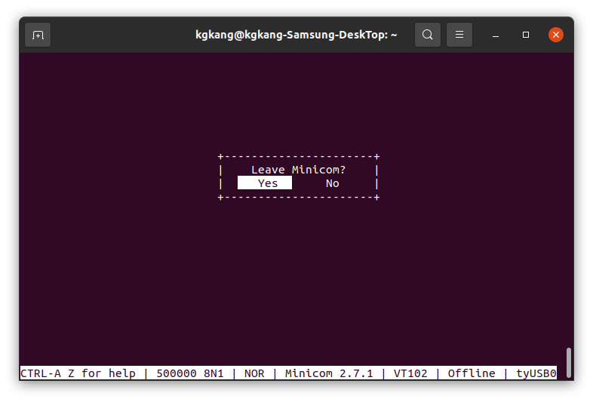Choose Yes in Leave Minicom dialog
The image size is (593, 402).
(x=265, y=183)
